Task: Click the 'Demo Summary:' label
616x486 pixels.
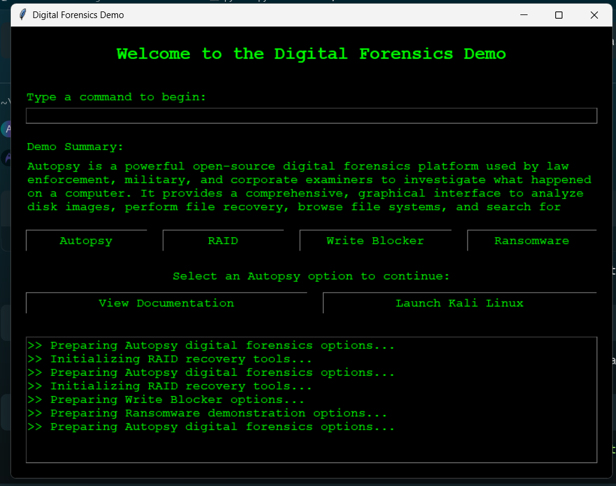Action: pyautogui.click(x=75, y=147)
